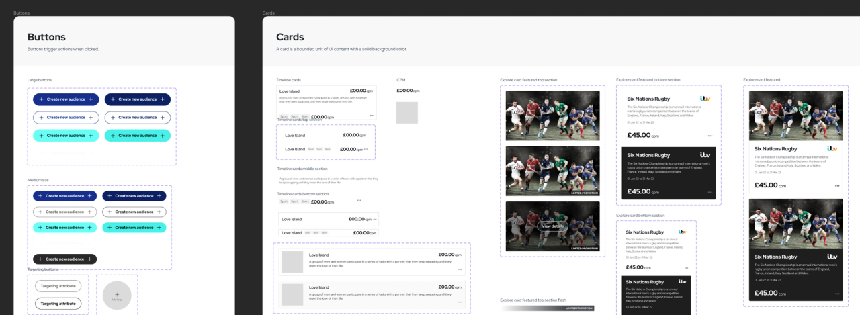860x315 pixels.
Task: Select the rugby image on the dark Explore card featured
Action: pos(796,224)
